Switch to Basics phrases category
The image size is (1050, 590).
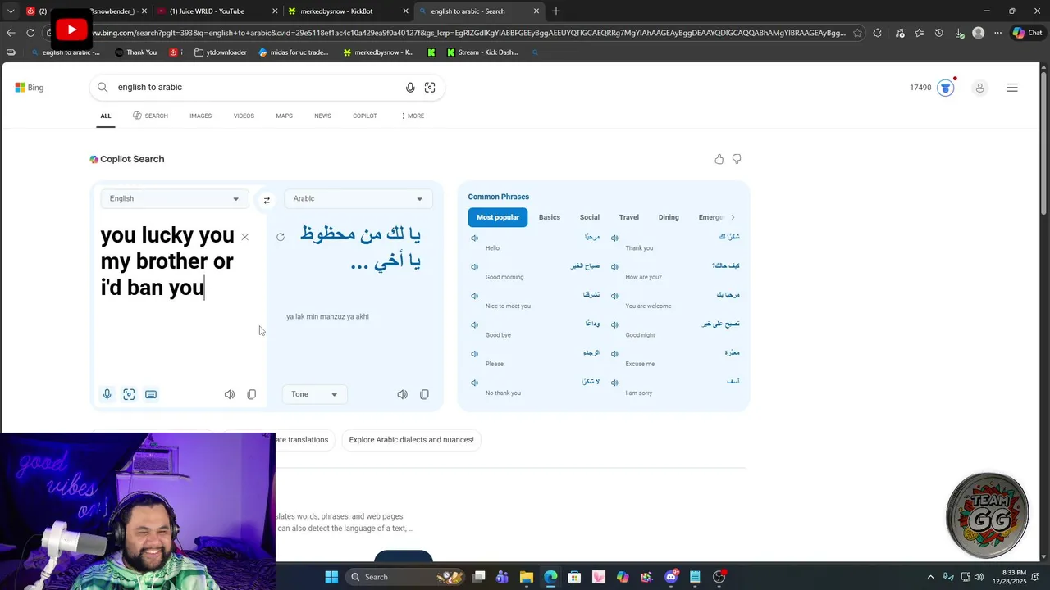550,217
